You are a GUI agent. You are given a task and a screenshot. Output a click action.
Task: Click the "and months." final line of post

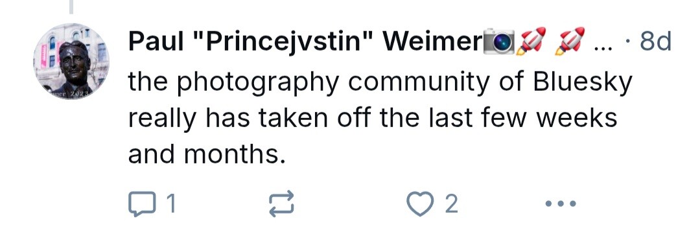click(207, 155)
